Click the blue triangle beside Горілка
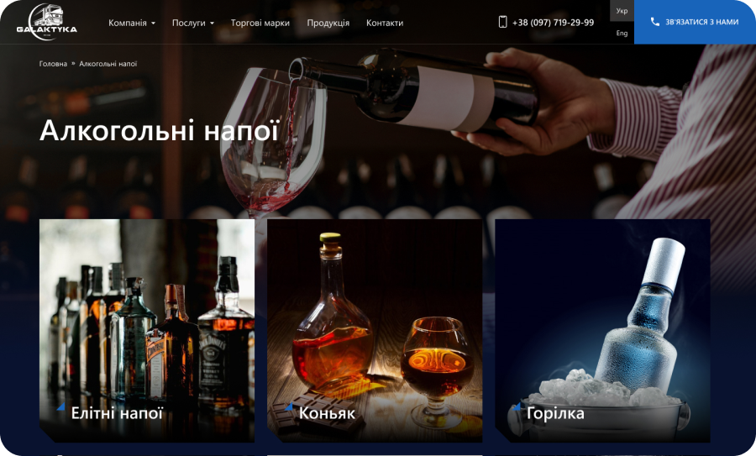The image size is (756, 456). 517,406
